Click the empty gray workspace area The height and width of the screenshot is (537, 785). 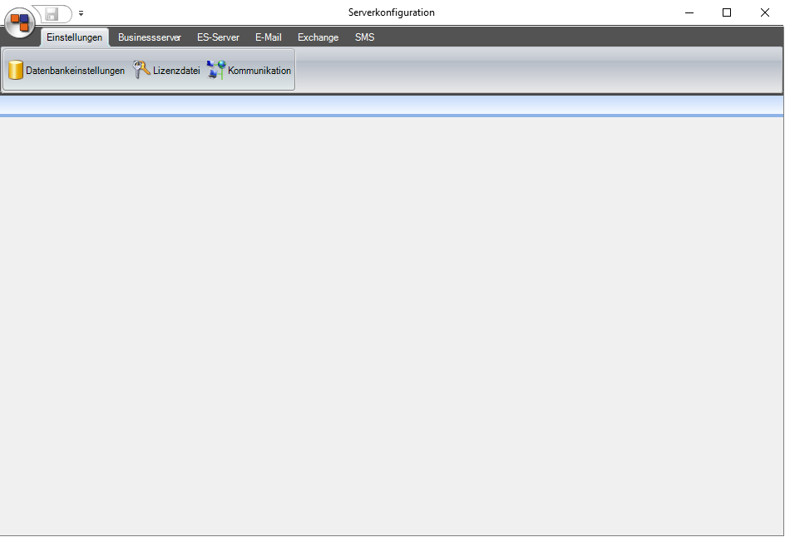(391, 324)
